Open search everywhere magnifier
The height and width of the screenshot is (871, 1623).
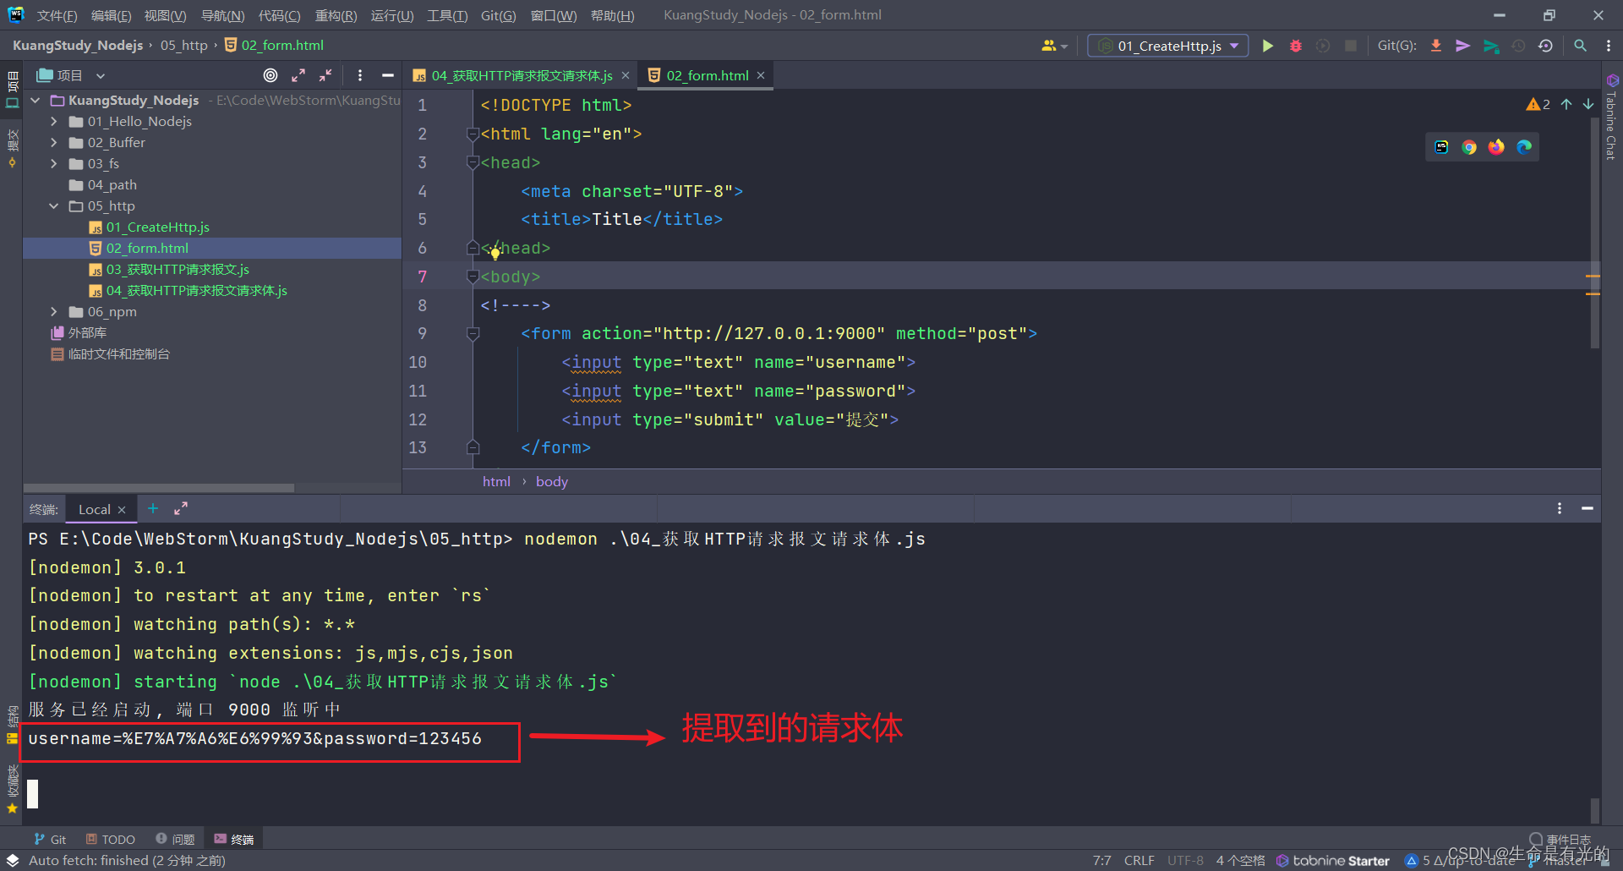(1580, 46)
